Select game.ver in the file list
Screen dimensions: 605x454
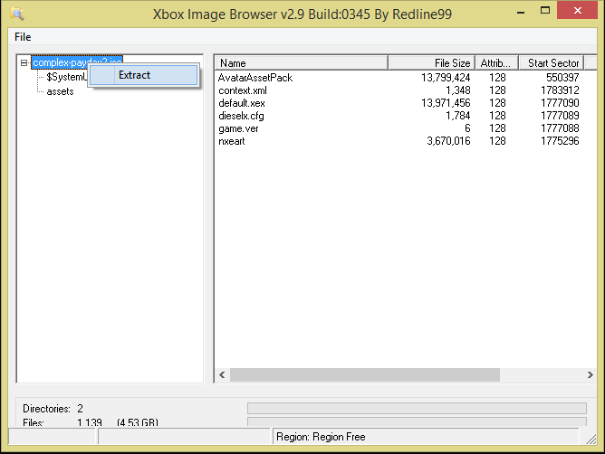pyautogui.click(x=239, y=128)
